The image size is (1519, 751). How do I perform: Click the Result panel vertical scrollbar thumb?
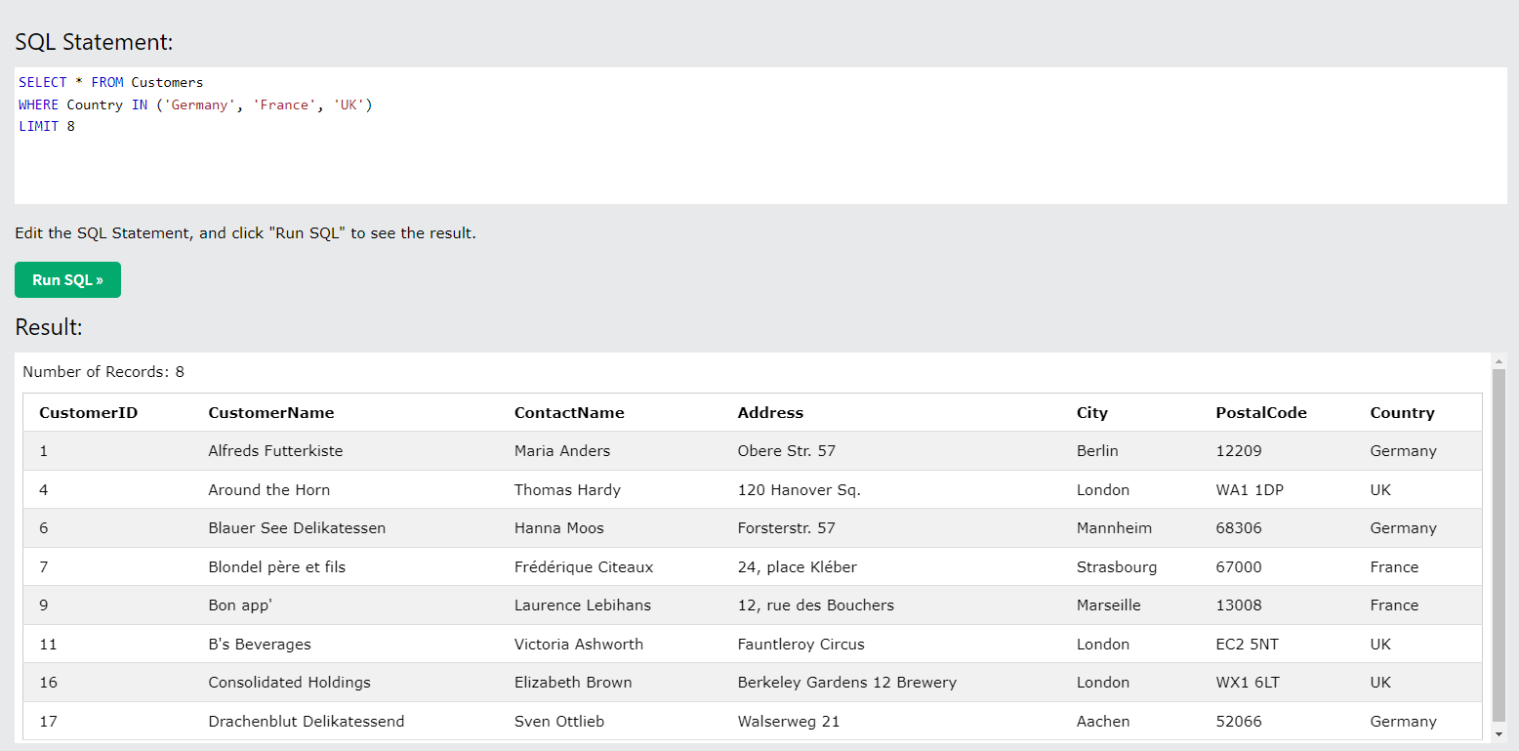pos(1499,545)
